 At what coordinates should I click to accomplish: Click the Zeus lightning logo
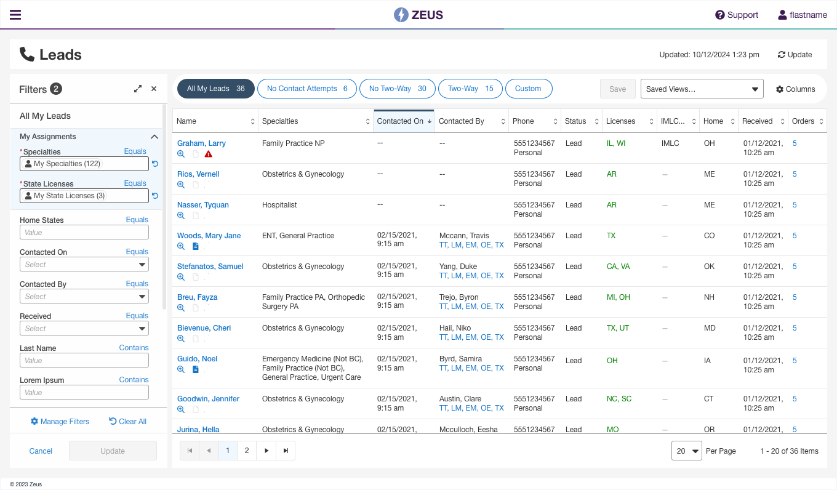pos(418,15)
